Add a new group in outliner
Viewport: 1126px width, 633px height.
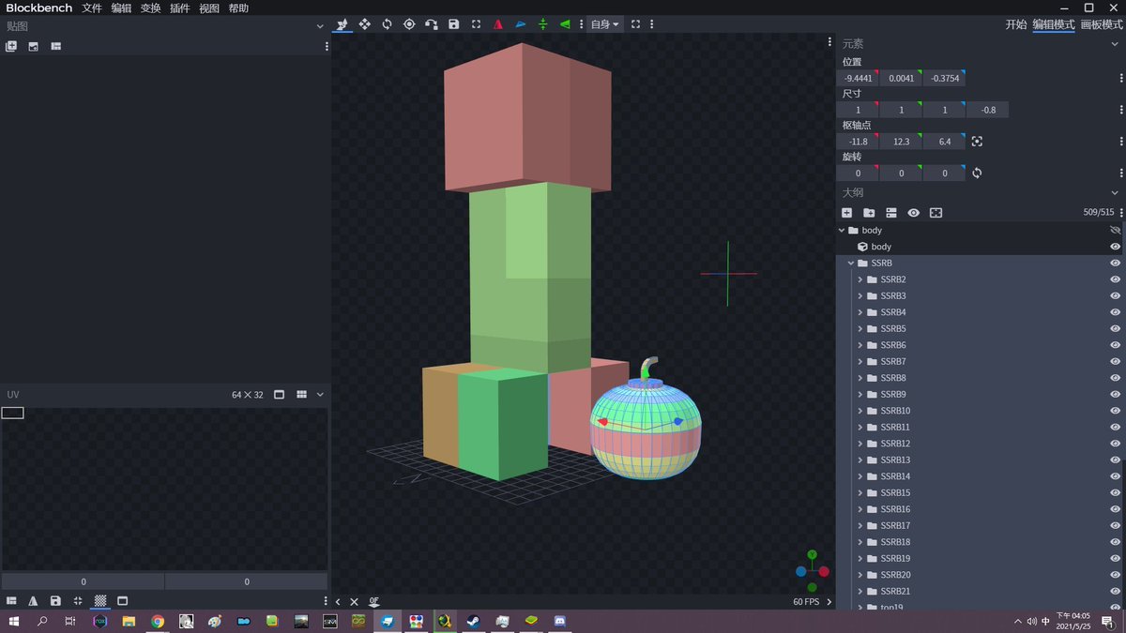[869, 213]
